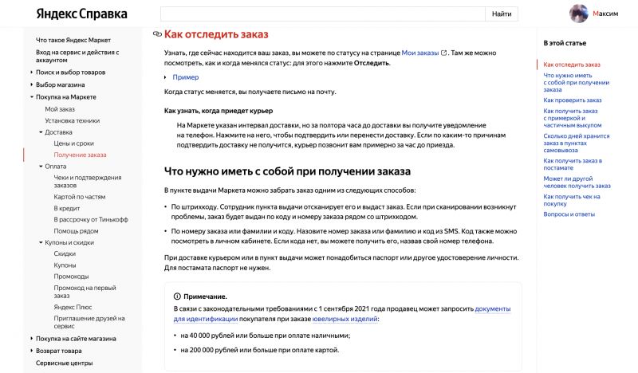Open Промокод на первый заказ item
638x373 pixels.
tap(85, 292)
